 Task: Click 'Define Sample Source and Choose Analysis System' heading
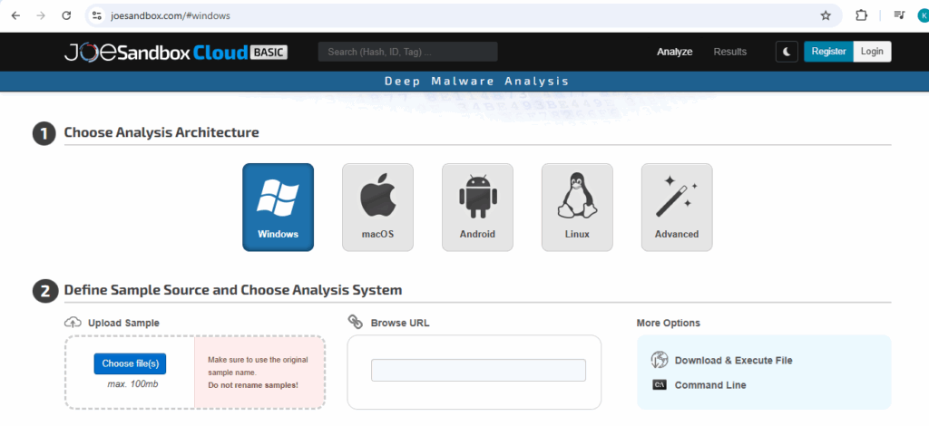click(233, 290)
